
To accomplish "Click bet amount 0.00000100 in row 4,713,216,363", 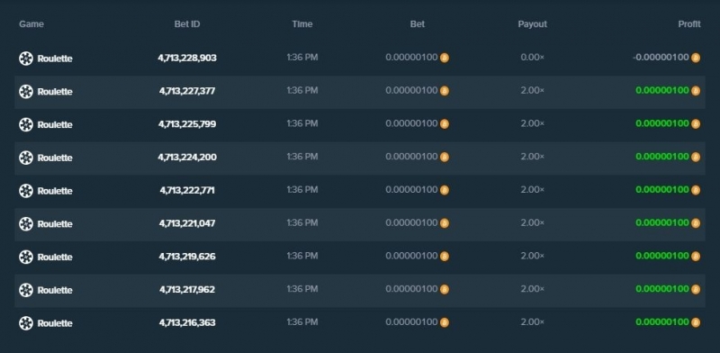I will coord(411,322).
